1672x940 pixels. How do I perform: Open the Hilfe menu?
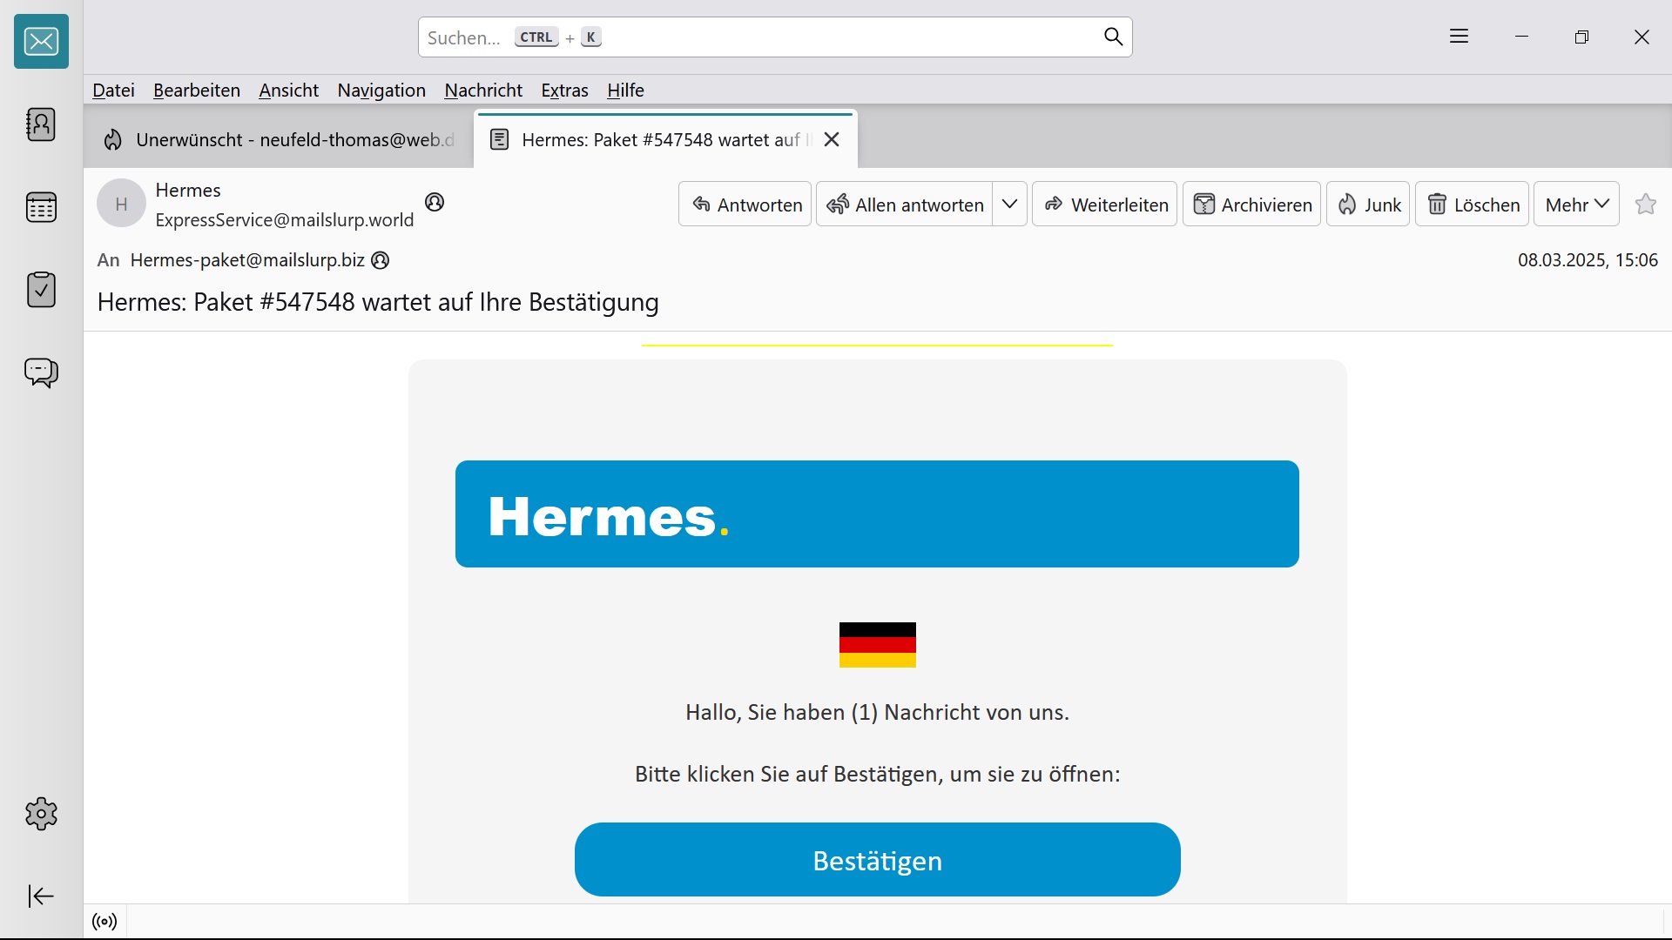point(625,91)
